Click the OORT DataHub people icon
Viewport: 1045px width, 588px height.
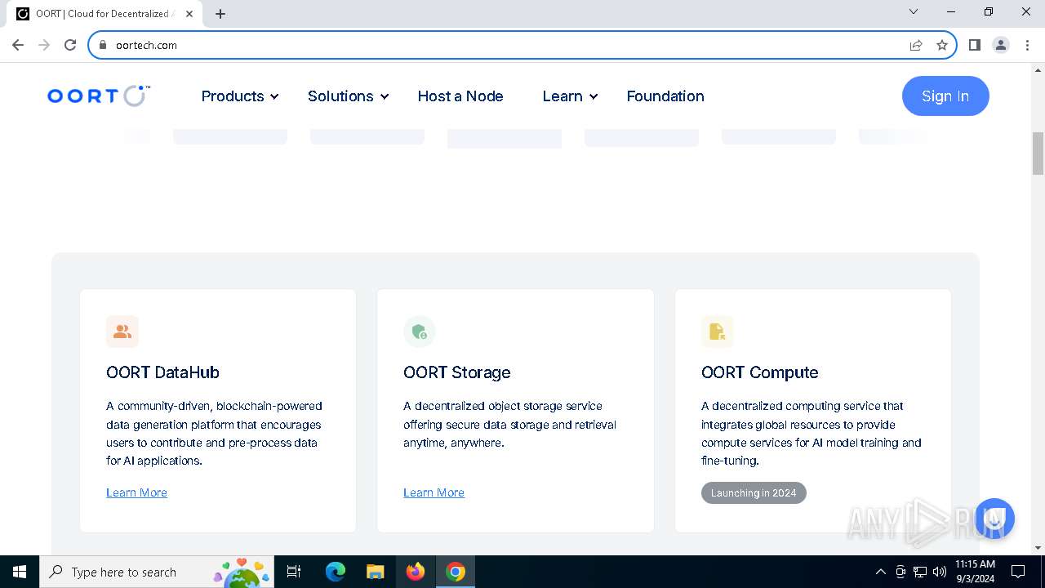coord(122,332)
